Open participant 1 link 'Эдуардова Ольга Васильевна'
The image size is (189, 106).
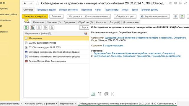coord(134,53)
